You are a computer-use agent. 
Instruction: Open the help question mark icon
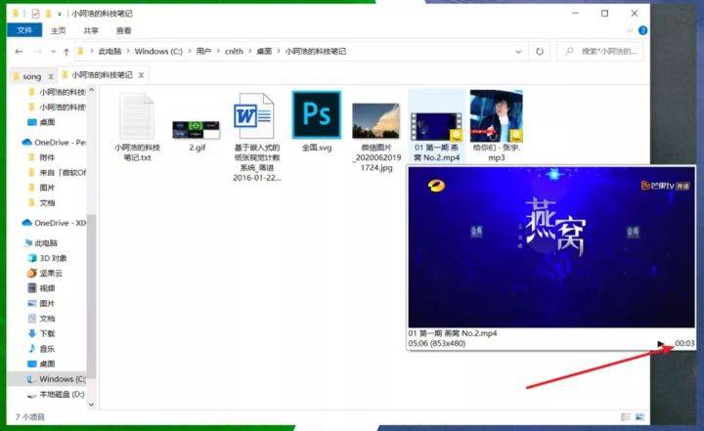click(643, 30)
